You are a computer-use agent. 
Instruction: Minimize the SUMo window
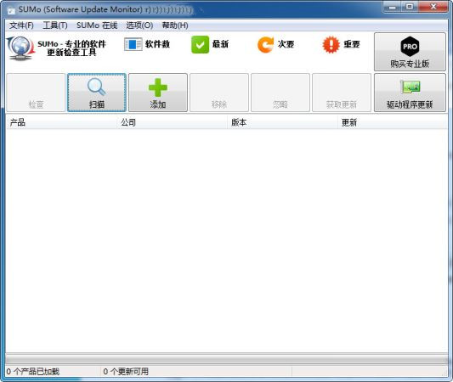tap(393, 7)
